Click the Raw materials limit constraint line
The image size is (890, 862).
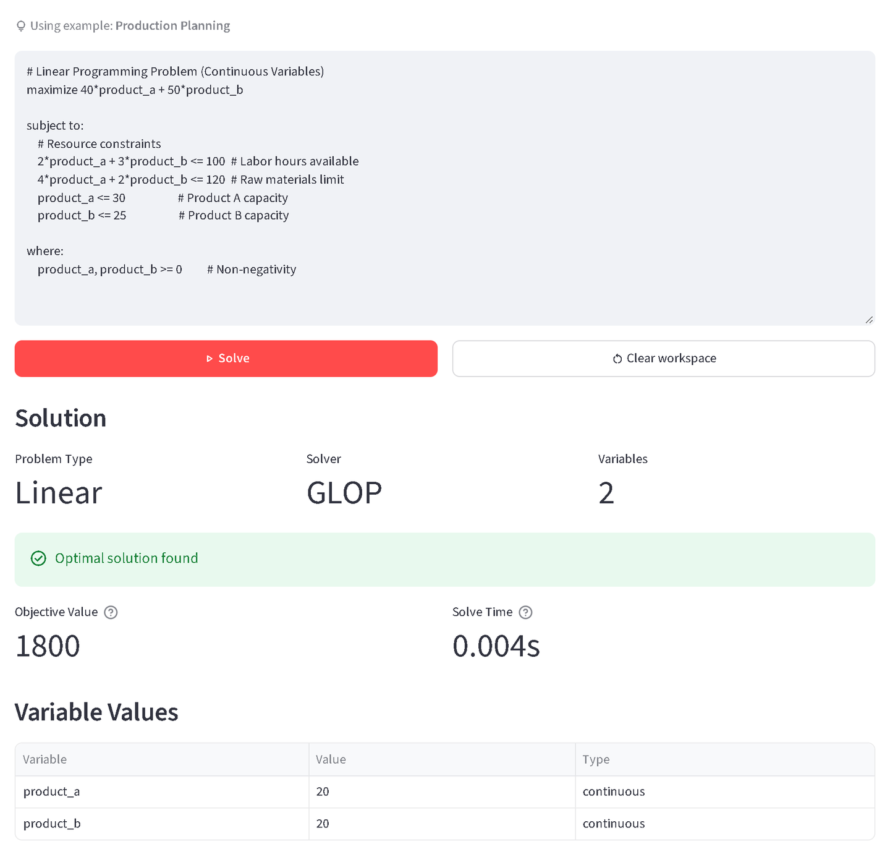(190, 180)
